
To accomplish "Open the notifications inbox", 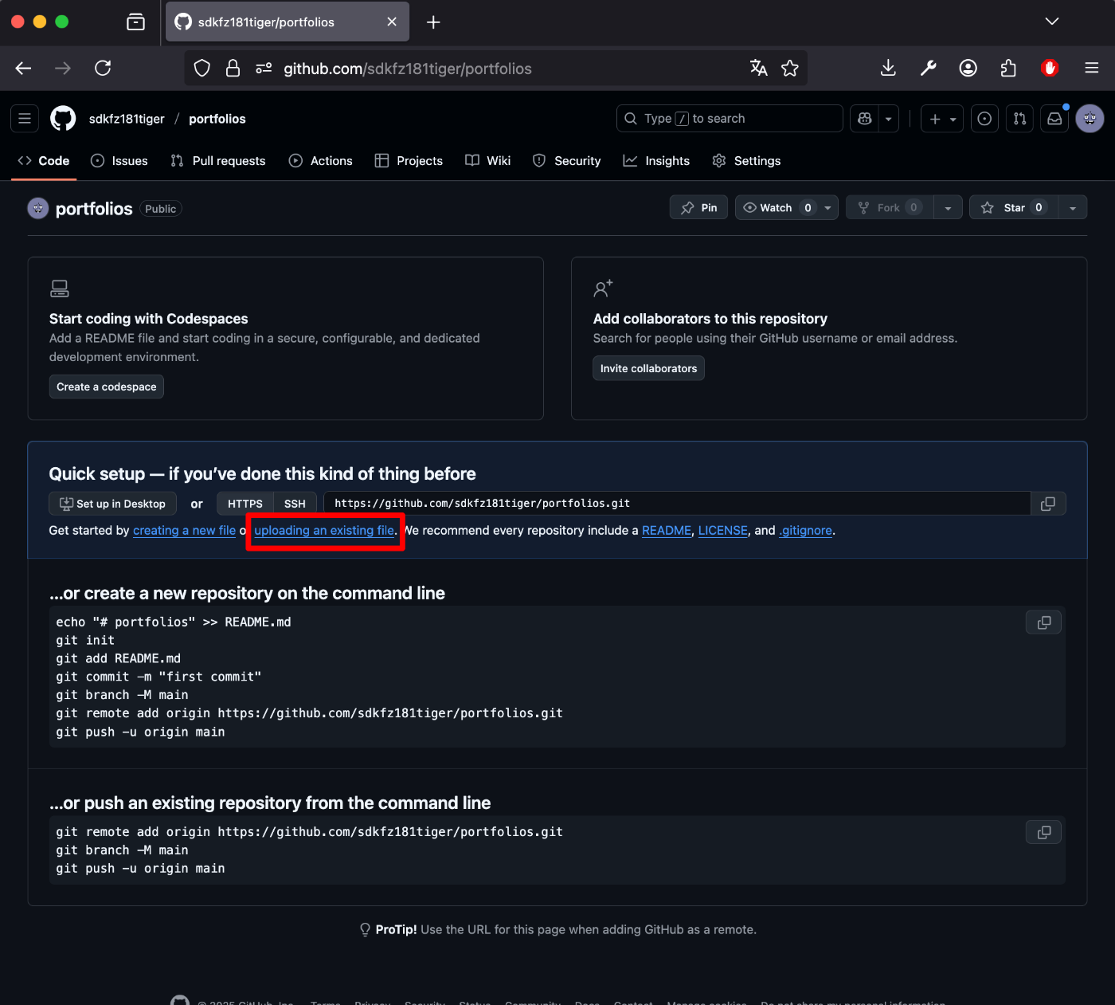I will coord(1054,119).
